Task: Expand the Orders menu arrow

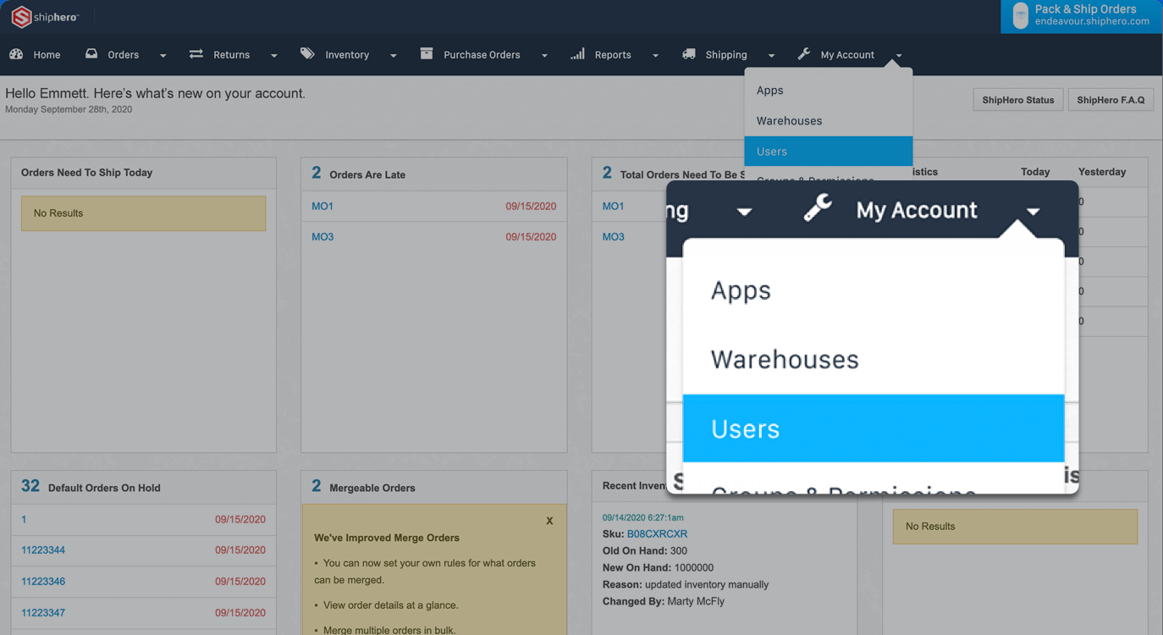Action: click(163, 56)
